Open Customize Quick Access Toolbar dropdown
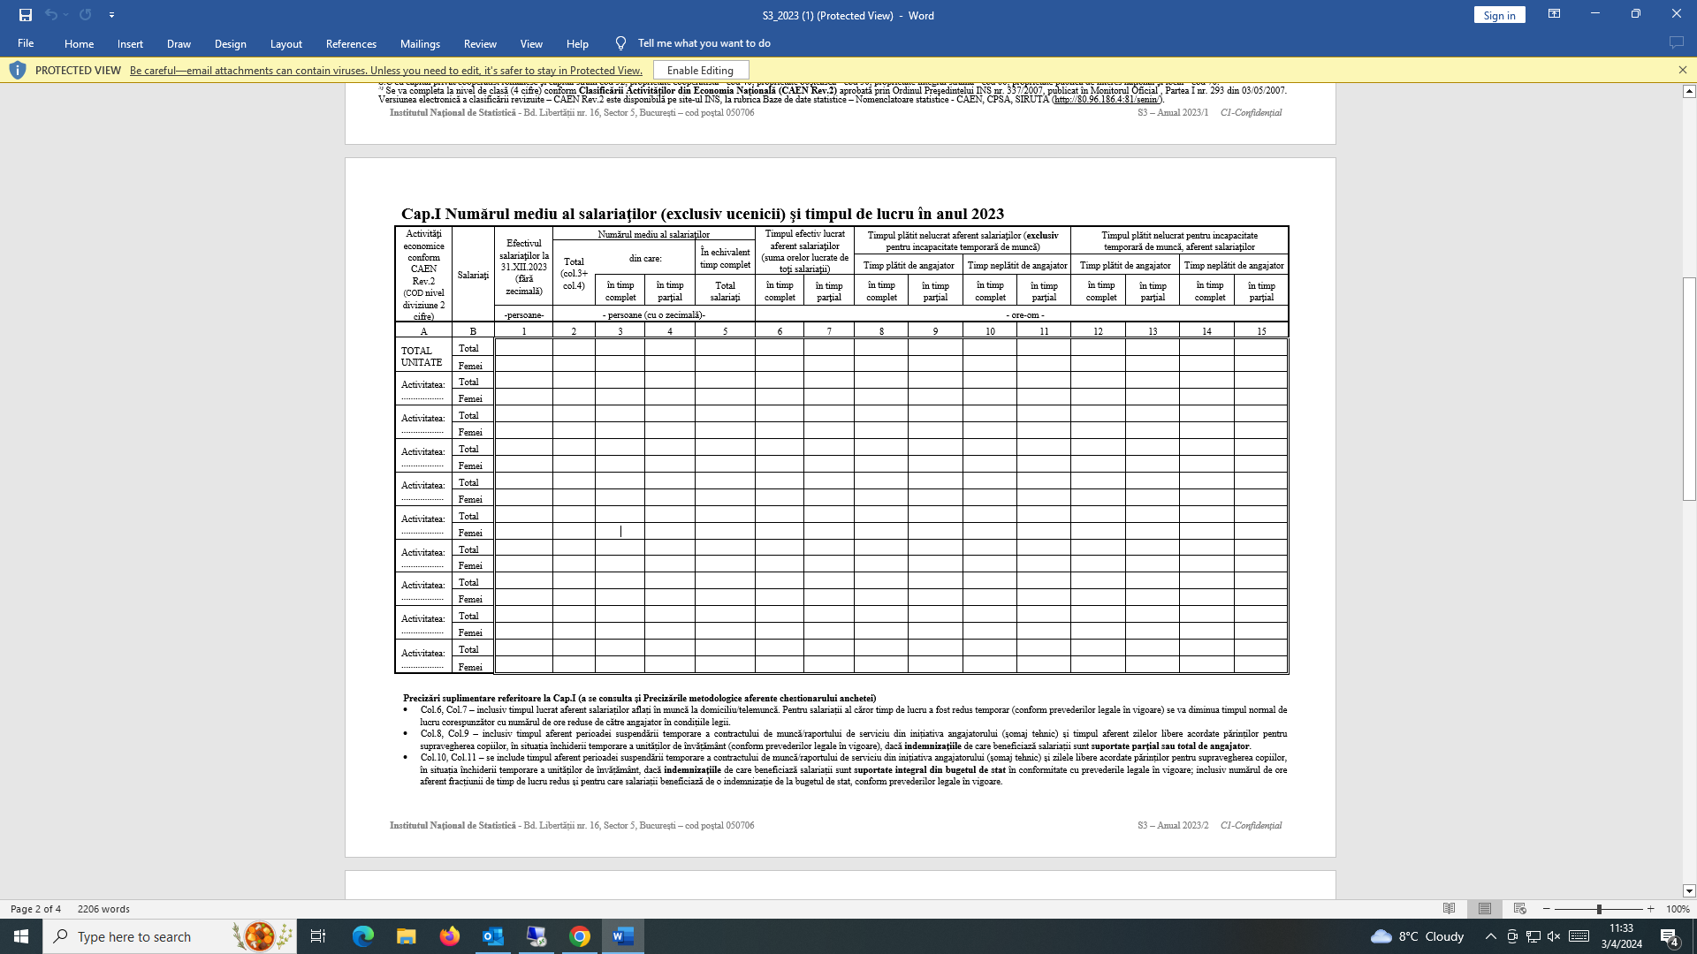This screenshot has width=1697, height=954. tap(111, 15)
